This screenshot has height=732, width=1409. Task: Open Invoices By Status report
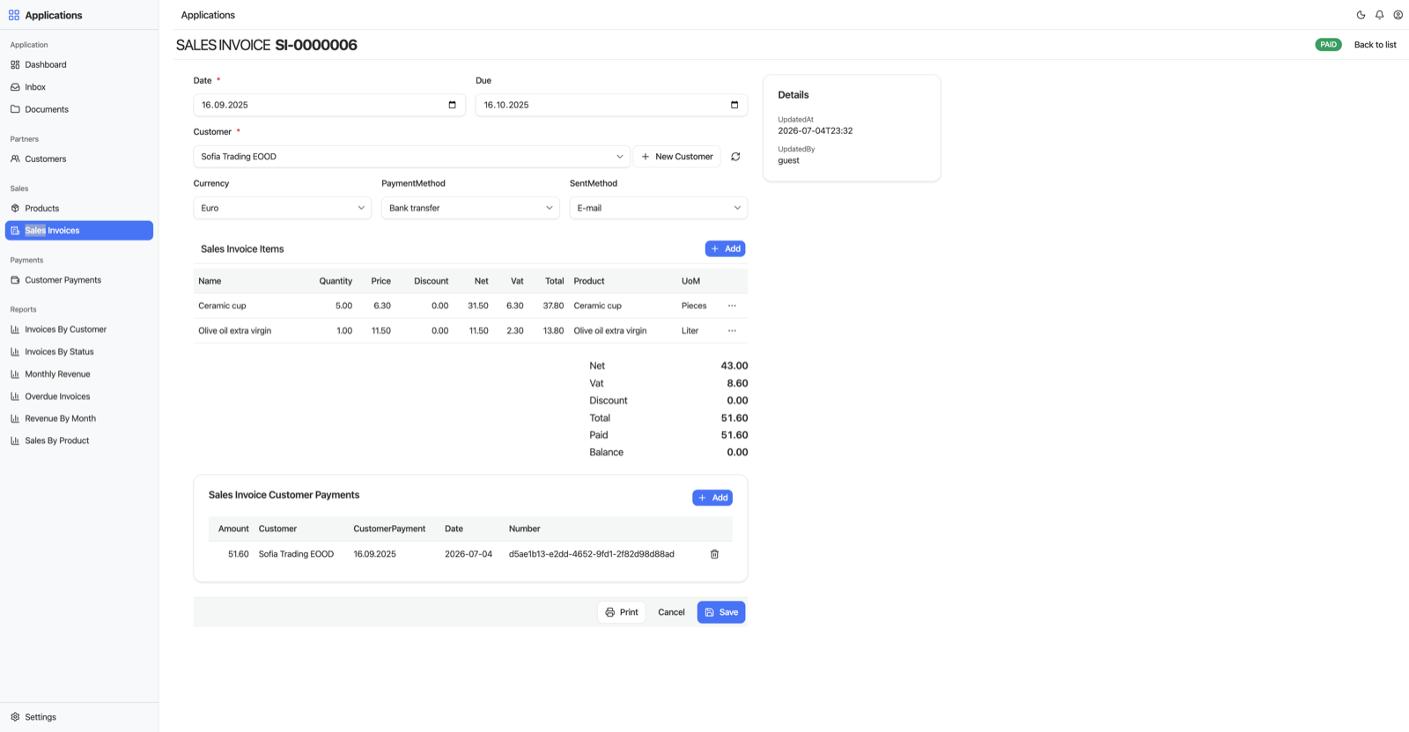tap(79, 351)
